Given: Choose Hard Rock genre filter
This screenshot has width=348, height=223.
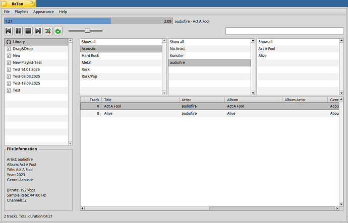Looking at the screenshot, I should (90, 55).
